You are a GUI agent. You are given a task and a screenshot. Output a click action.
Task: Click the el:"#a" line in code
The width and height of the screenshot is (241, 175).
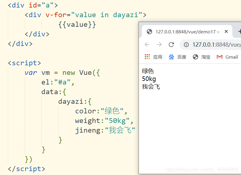(x=58, y=82)
